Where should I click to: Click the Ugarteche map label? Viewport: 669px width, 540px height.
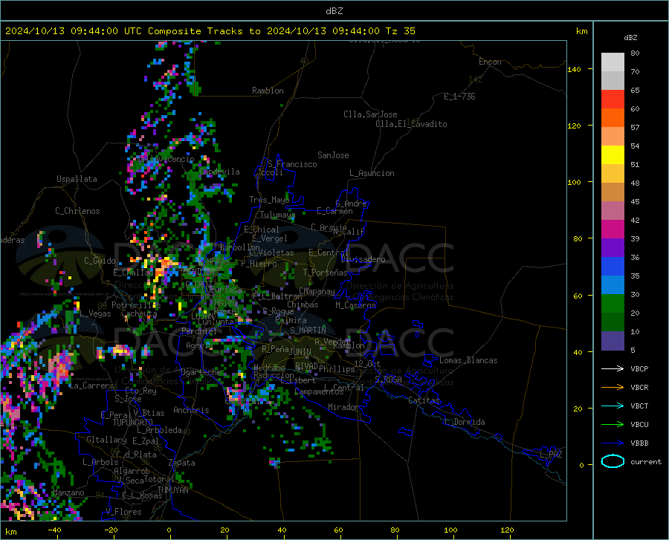tap(201, 371)
